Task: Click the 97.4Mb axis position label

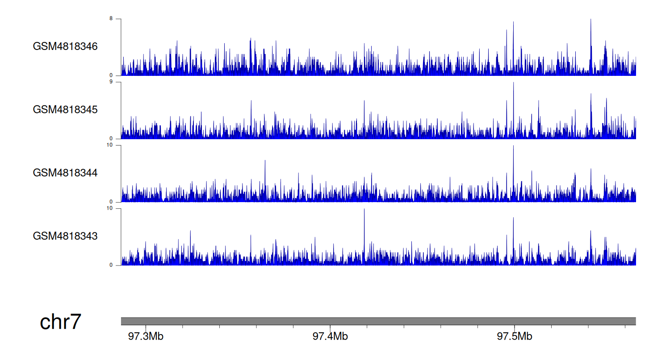Action: 330,336
